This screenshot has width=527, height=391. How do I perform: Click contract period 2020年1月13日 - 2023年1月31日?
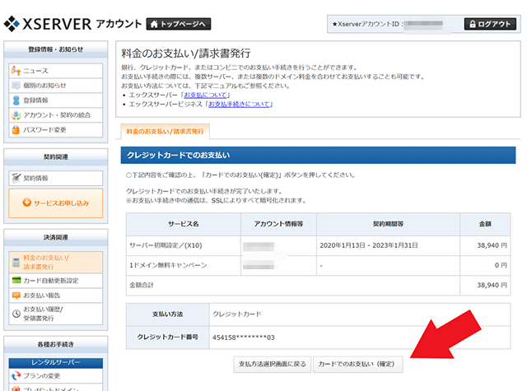coord(369,245)
